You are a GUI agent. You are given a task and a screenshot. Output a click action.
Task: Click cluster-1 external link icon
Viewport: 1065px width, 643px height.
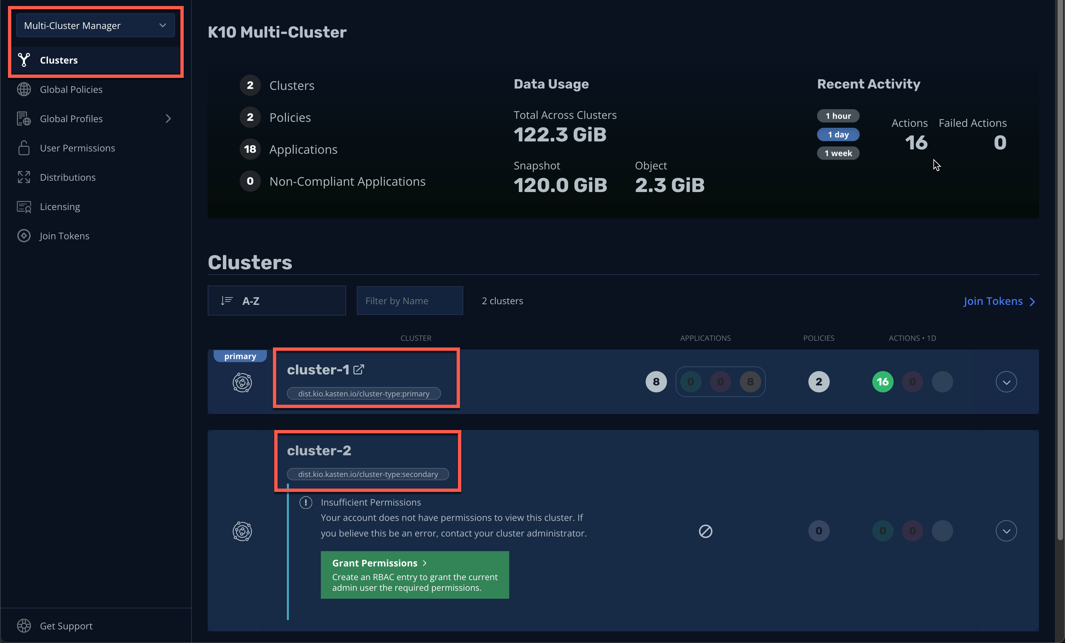[x=359, y=370]
